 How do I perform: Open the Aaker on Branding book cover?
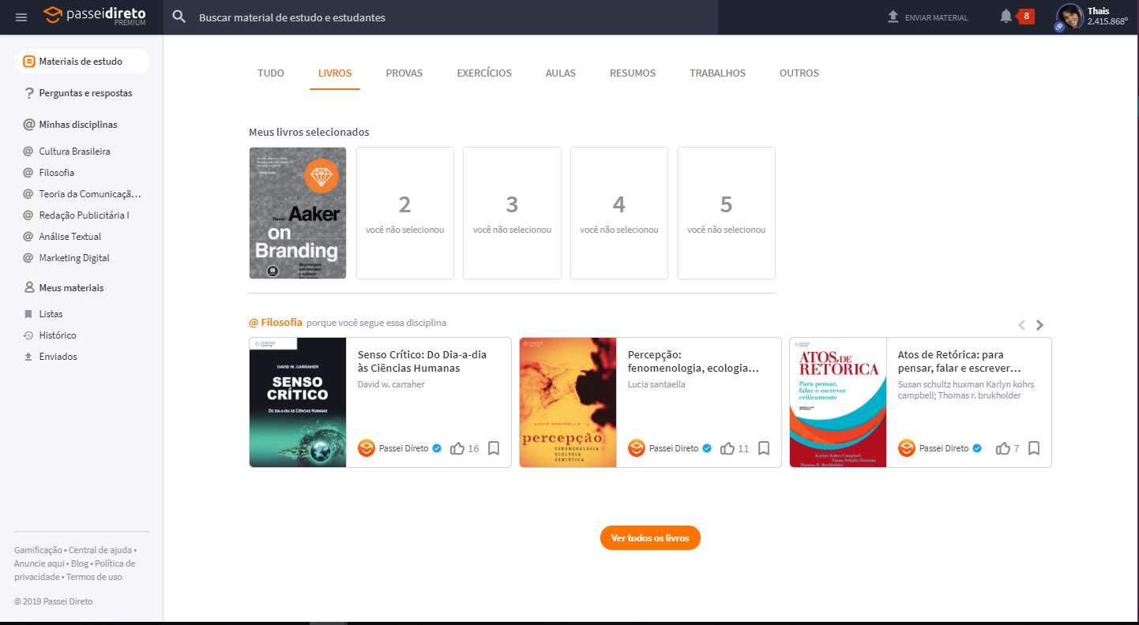tap(298, 213)
